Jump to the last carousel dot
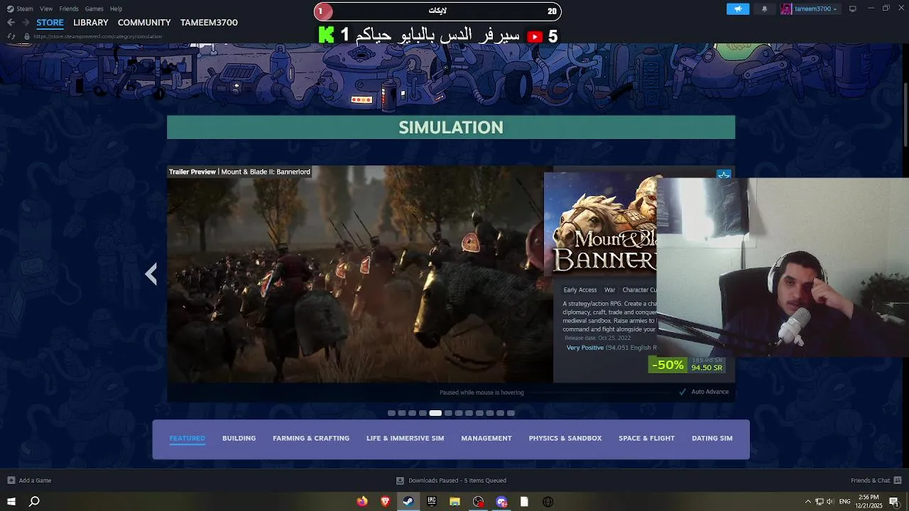The width and height of the screenshot is (909, 511). (511, 413)
